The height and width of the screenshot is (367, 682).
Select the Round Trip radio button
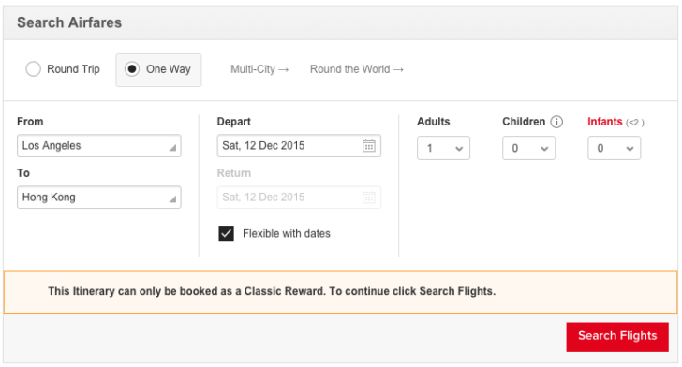[33, 69]
